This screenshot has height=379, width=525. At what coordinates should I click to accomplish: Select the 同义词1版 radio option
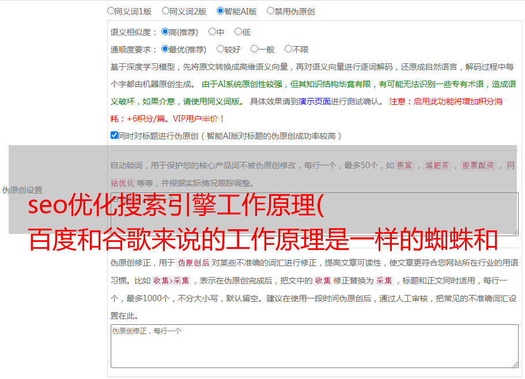coord(111,11)
